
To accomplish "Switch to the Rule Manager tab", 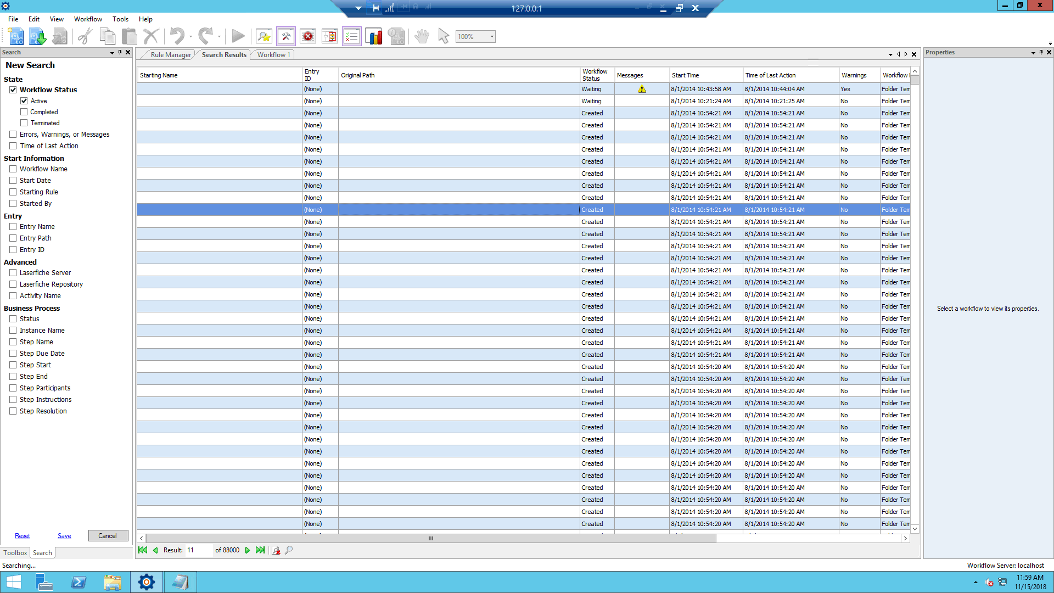I will [x=170, y=55].
